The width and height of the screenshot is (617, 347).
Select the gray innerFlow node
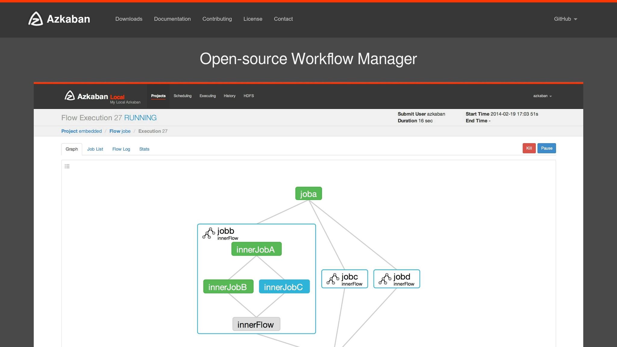pyautogui.click(x=256, y=324)
